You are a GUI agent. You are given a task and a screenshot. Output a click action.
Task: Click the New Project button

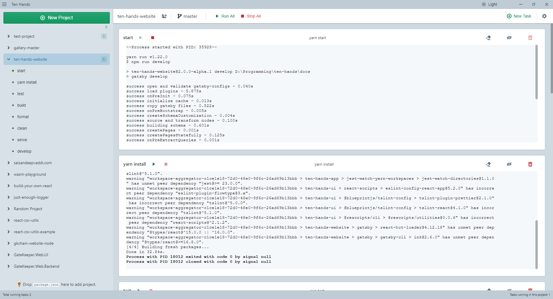point(56,18)
